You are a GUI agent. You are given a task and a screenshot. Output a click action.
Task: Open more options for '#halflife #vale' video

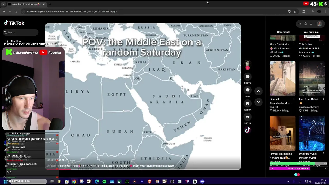323,154
